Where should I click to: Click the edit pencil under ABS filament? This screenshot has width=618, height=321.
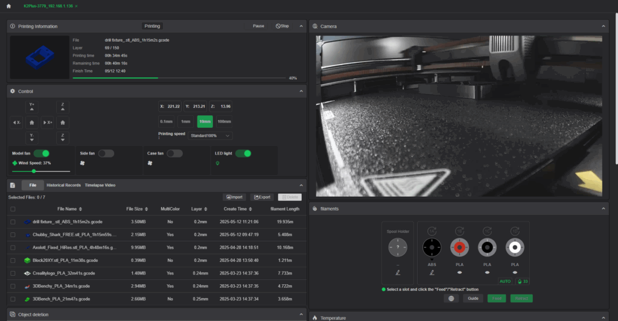(x=432, y=273)
